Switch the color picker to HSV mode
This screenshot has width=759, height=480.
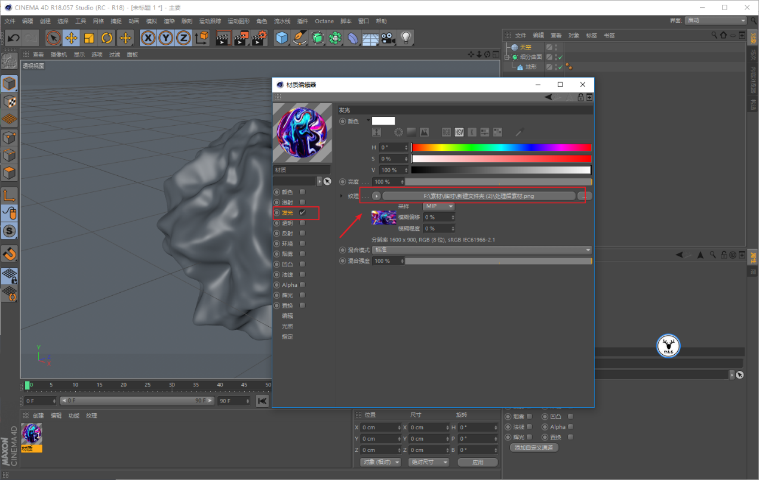(x=459, y=132)
